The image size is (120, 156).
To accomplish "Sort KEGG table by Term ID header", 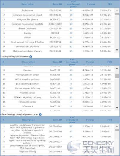I will [57, 62].
